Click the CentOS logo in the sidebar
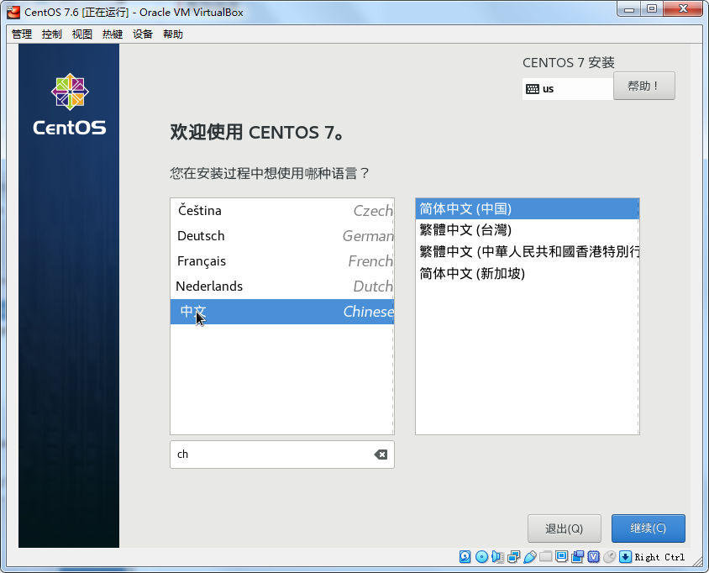 click(x=69, y=104)
